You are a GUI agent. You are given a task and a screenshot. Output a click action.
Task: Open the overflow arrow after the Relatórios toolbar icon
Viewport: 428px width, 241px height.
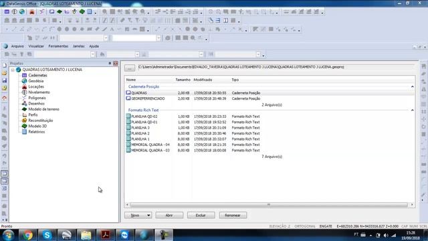tap(95, 13)
